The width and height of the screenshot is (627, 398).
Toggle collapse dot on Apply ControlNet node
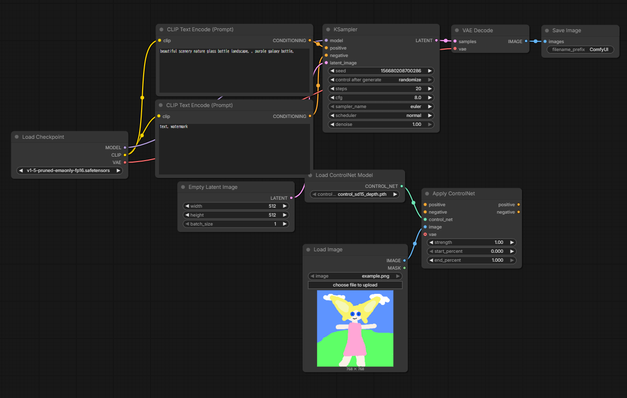click(x=427, y=194)
